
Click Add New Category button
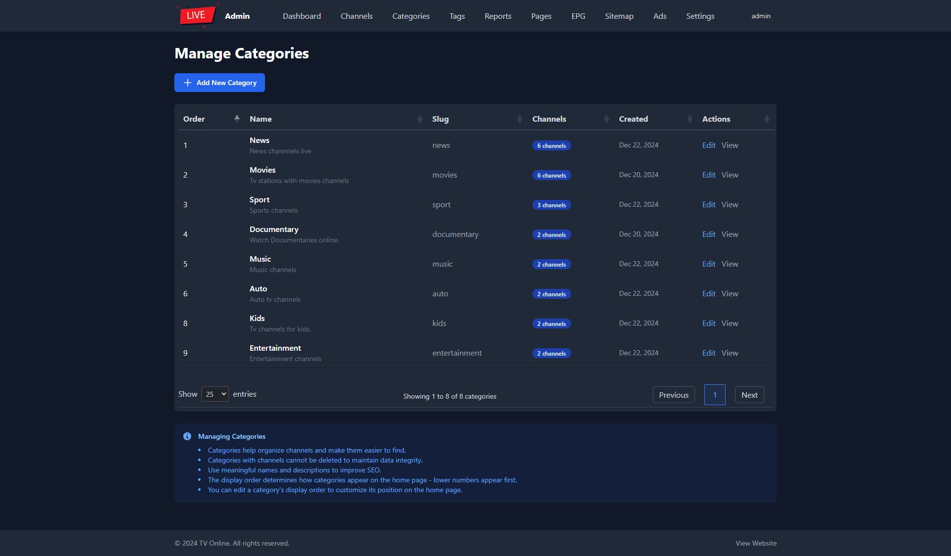point(219,83)
